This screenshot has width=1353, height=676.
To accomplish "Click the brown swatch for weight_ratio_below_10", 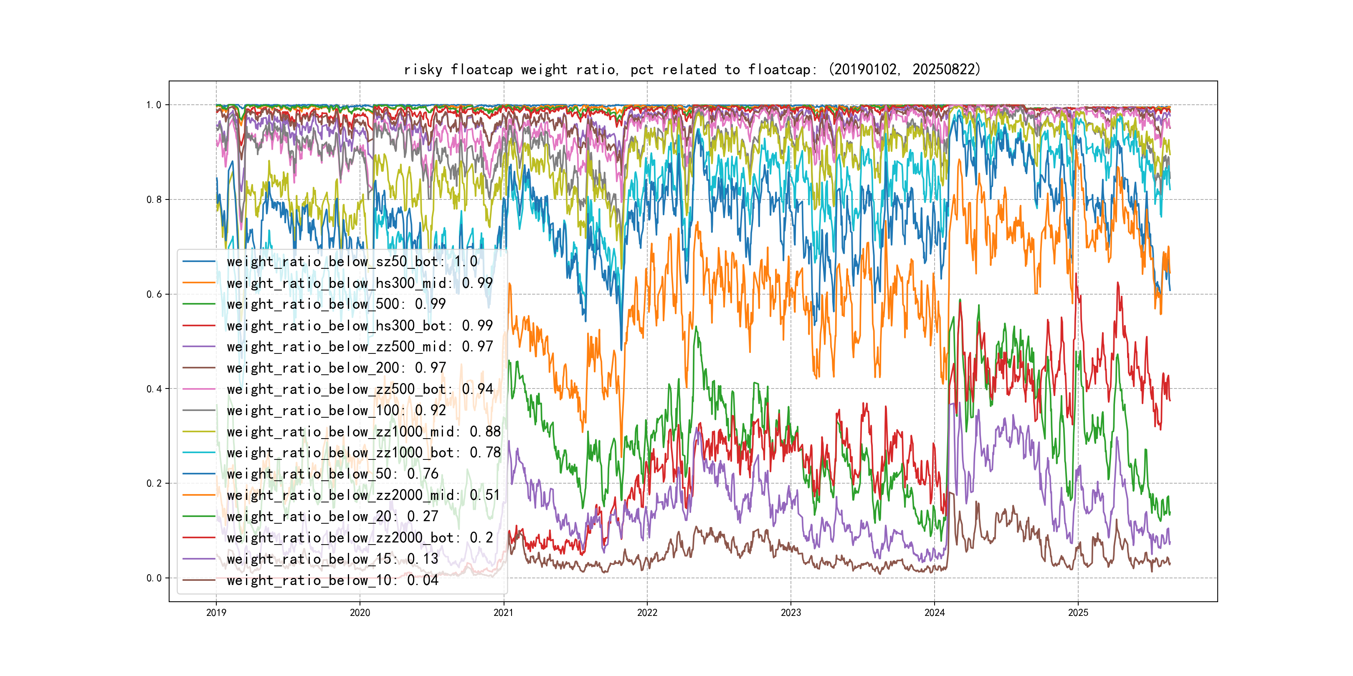I will click(x=198, y=580).
